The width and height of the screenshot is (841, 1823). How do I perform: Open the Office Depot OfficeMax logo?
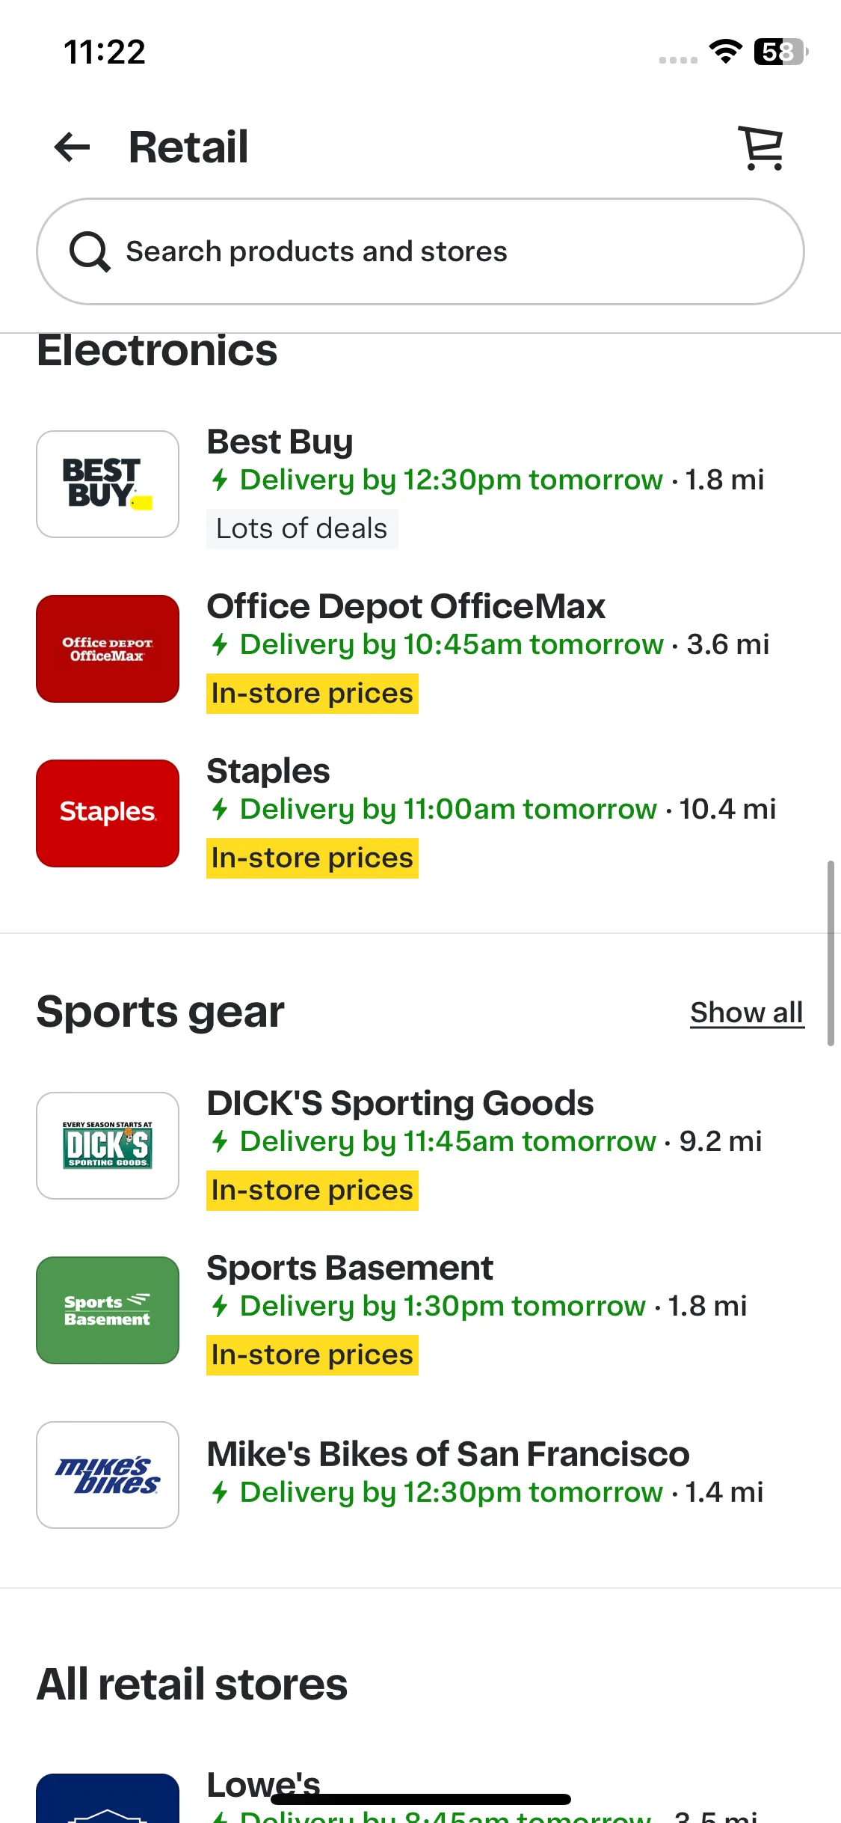[108, 649]
